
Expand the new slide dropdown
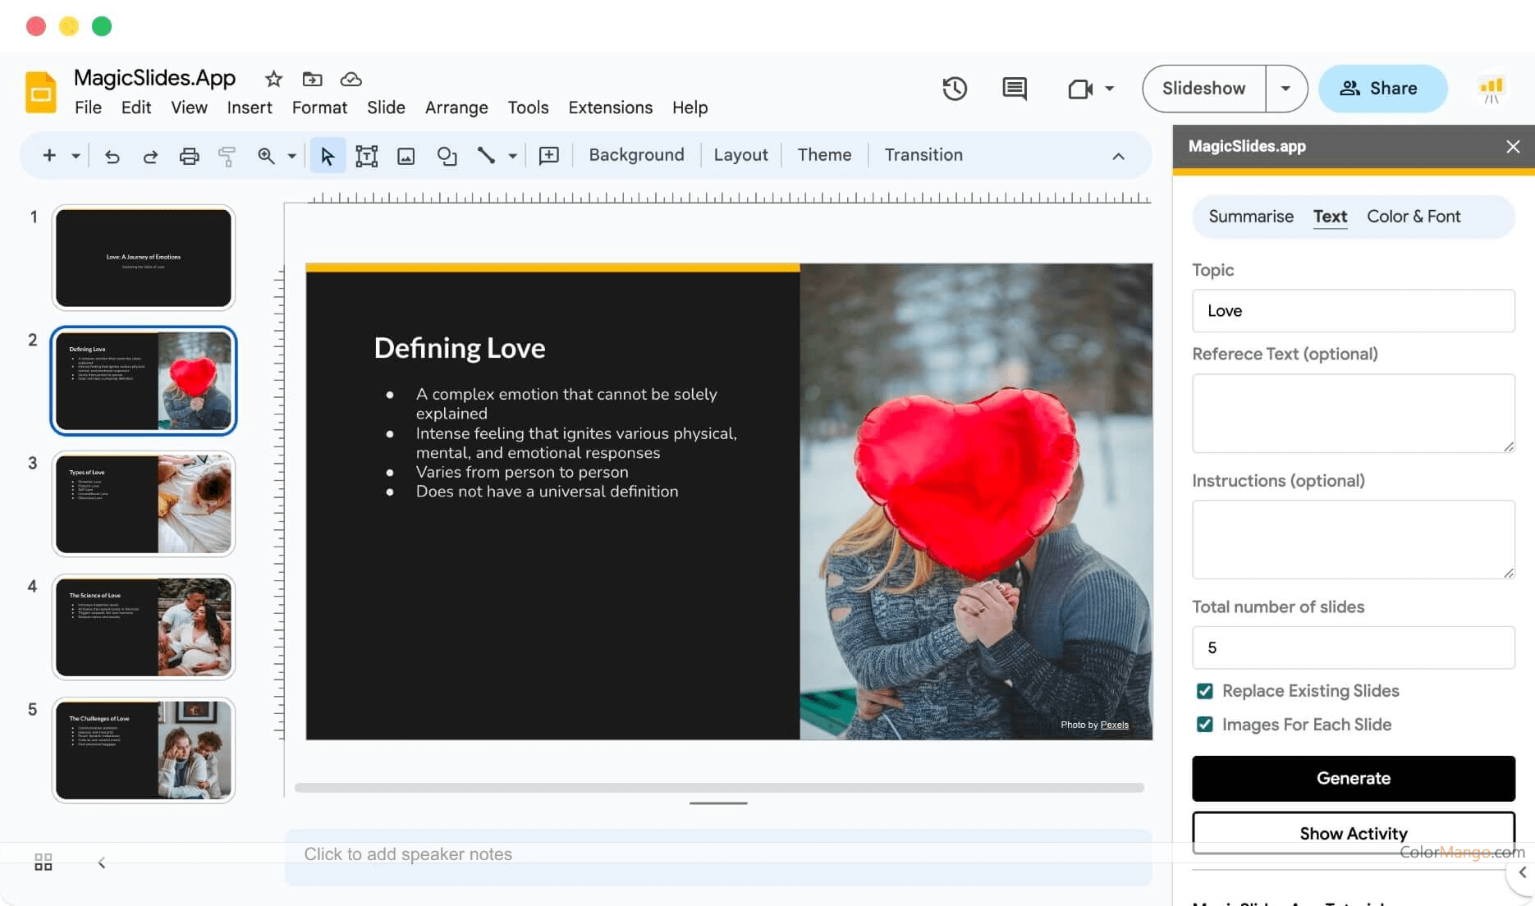click(x=75, y=155)
